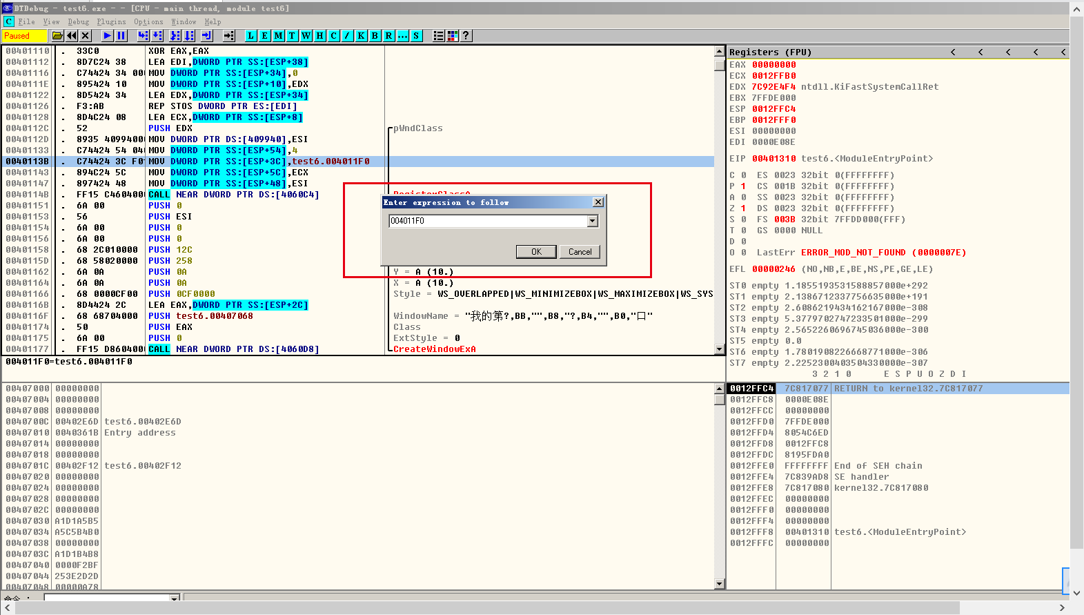Click the Trace into toolbar icon
1084x615 pixels.
point(175,36)
